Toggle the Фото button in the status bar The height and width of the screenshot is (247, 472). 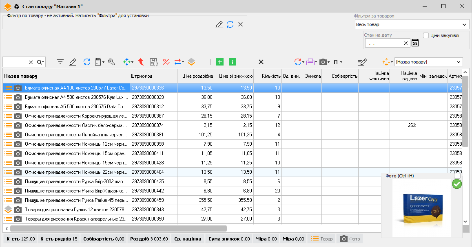(350, 239)
